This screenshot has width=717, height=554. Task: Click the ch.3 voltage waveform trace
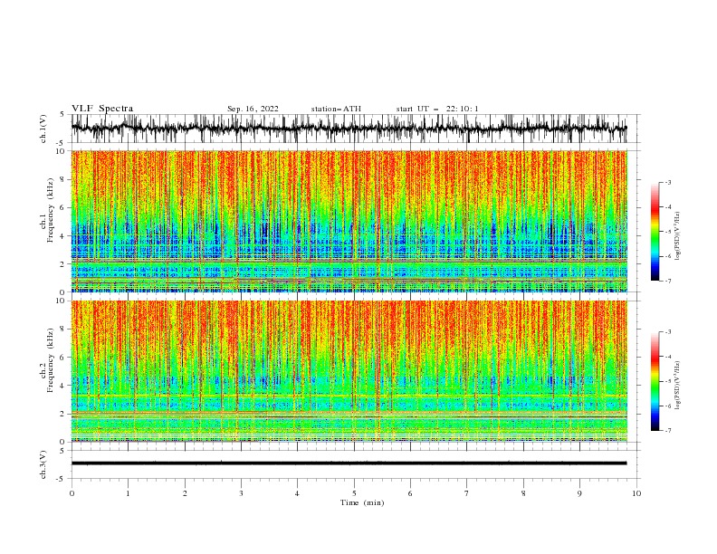tap(349, 463)
